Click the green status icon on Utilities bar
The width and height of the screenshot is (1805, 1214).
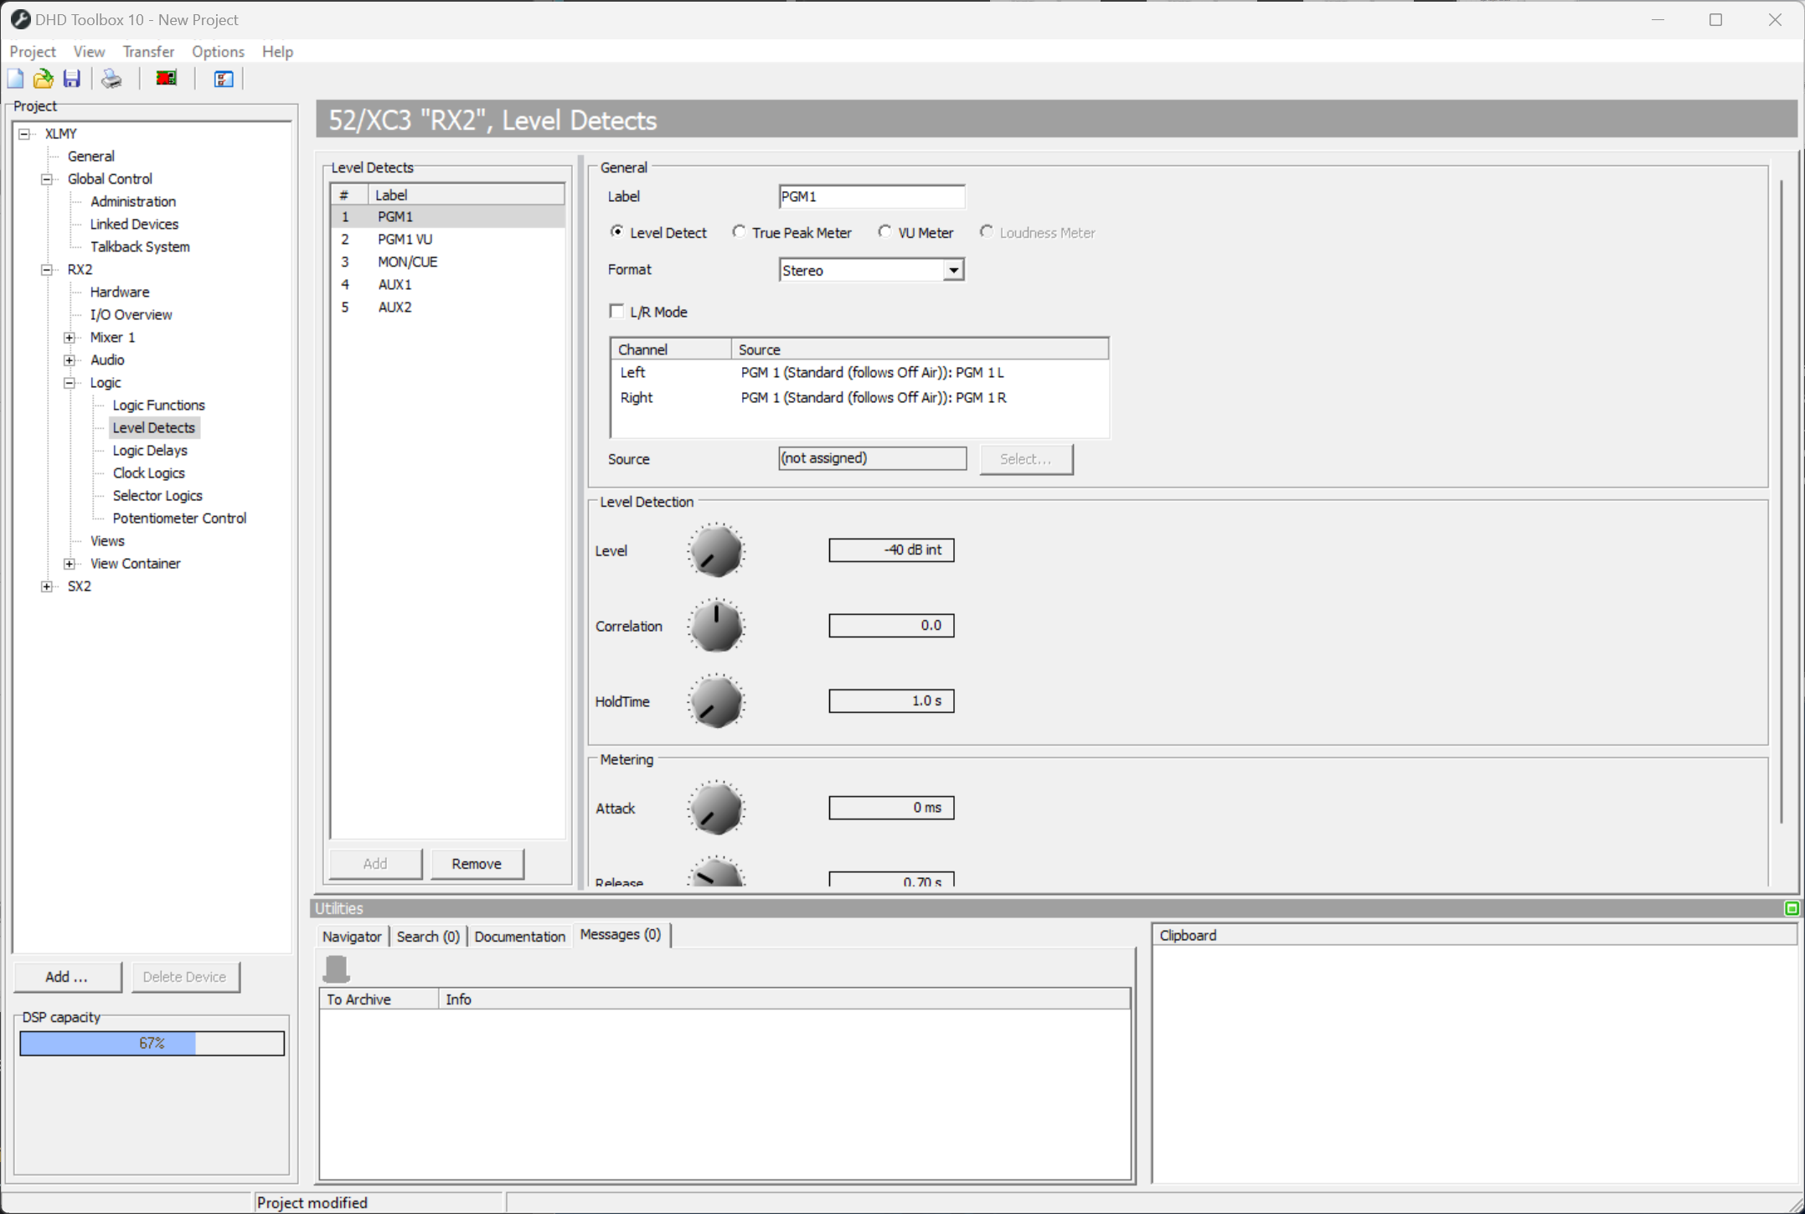tap(1792, 908)
